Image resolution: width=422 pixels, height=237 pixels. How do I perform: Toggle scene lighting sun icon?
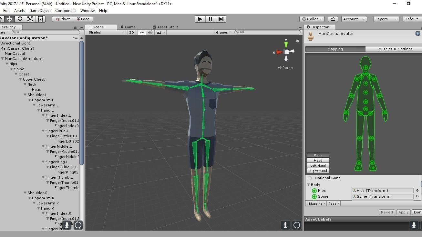(142, 32)
